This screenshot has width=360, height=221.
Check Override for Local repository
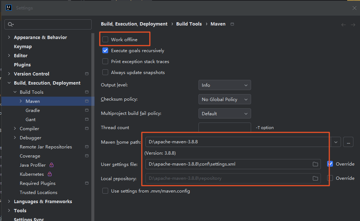[330, 178]
